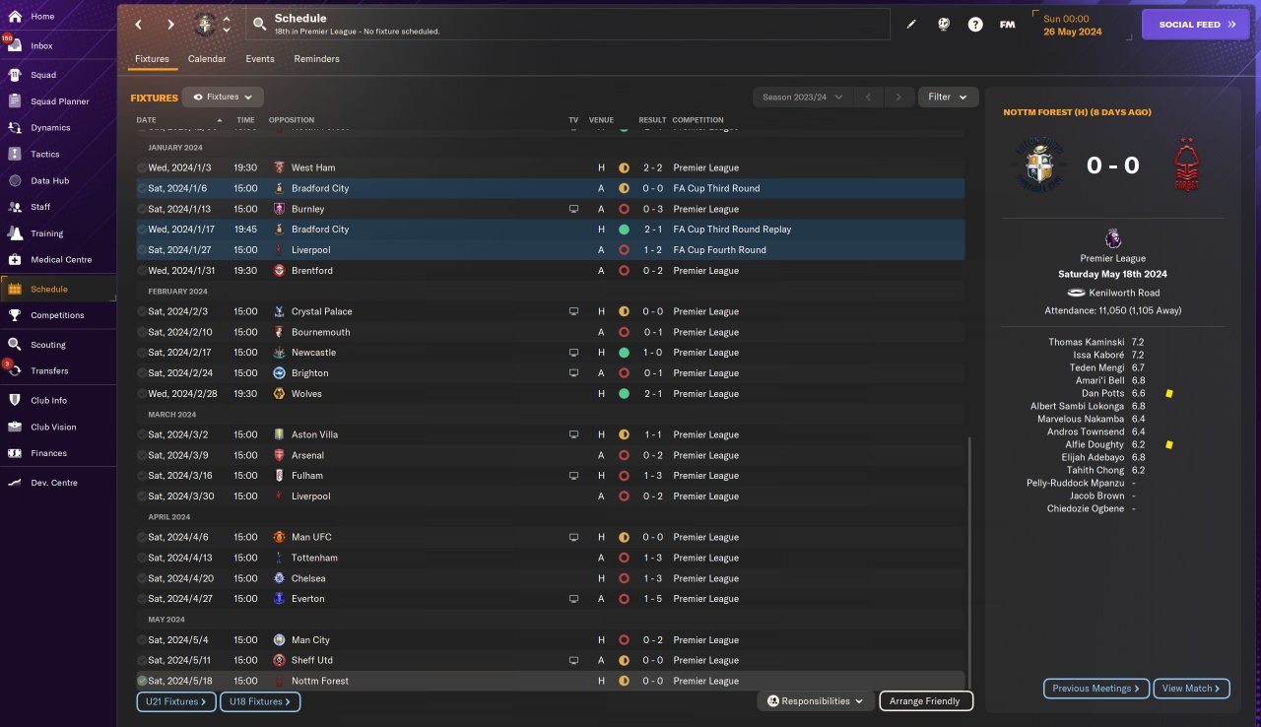Select the circle for the Brentford fixture

142,271
